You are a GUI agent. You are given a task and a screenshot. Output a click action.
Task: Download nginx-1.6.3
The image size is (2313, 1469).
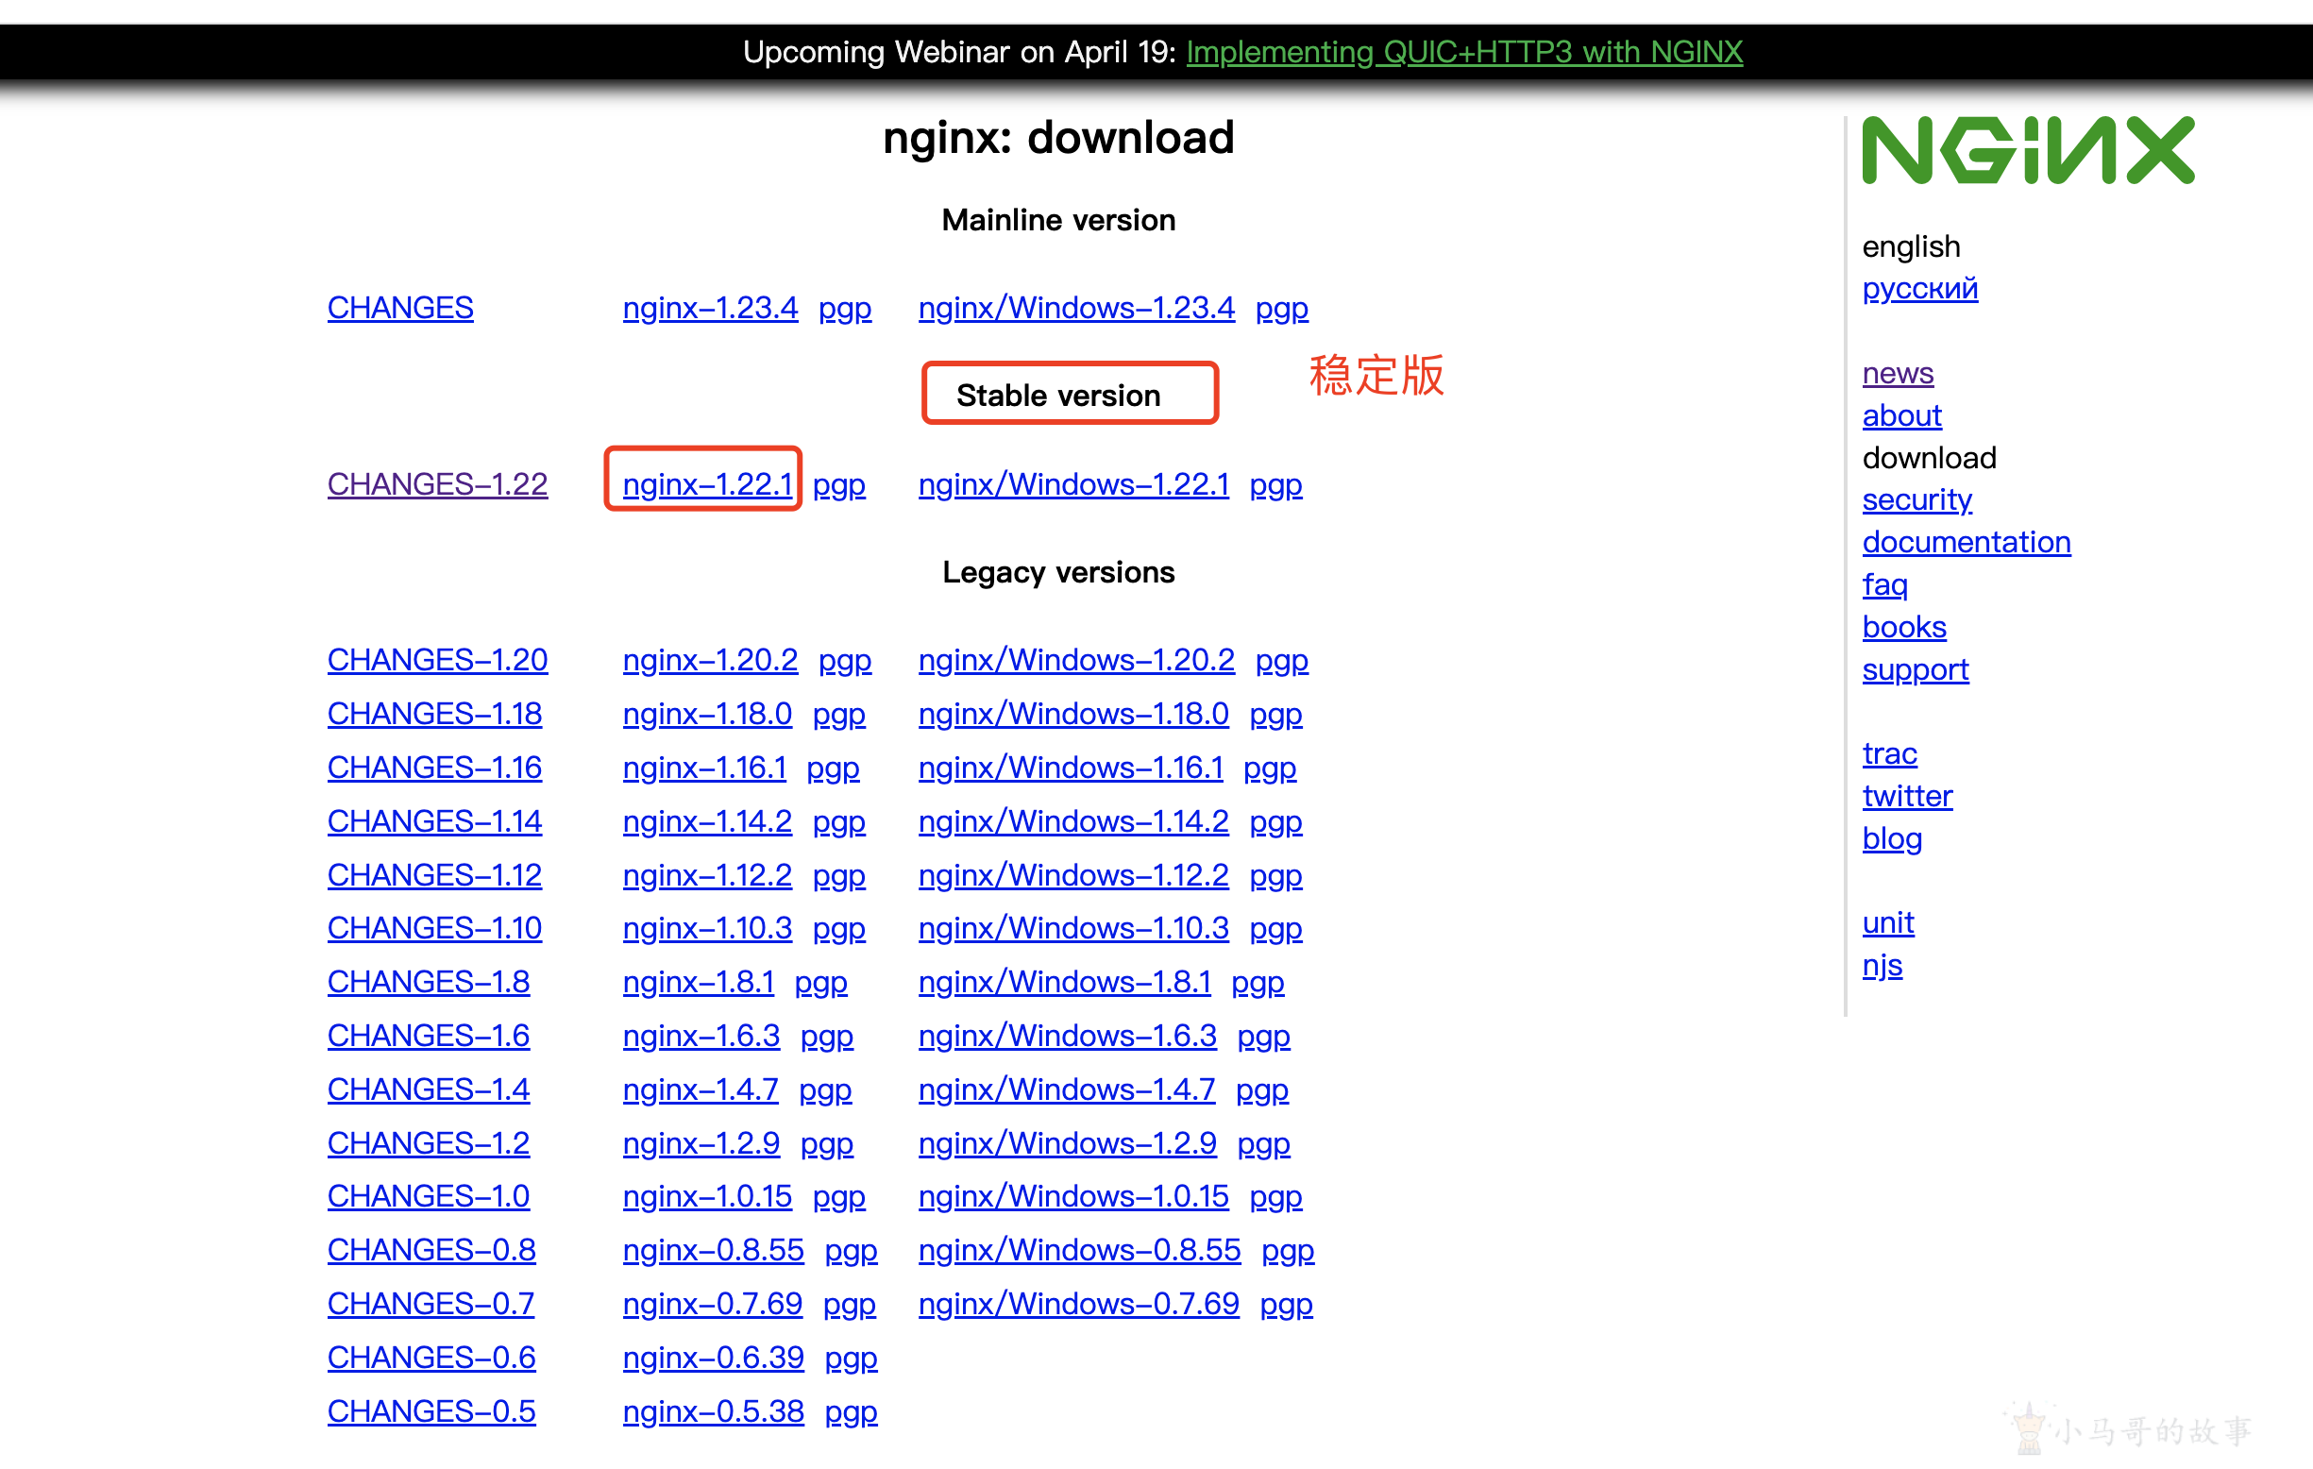[x=701, y=1036]
